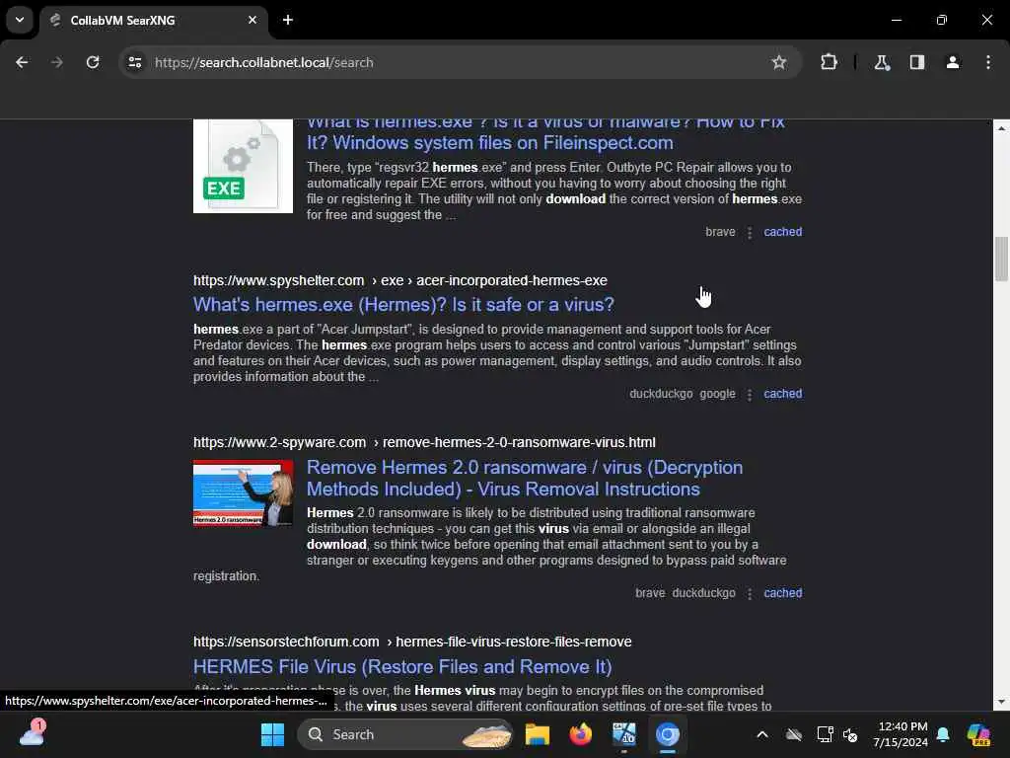Open the Chrome three-dot menu

point(988,62)
